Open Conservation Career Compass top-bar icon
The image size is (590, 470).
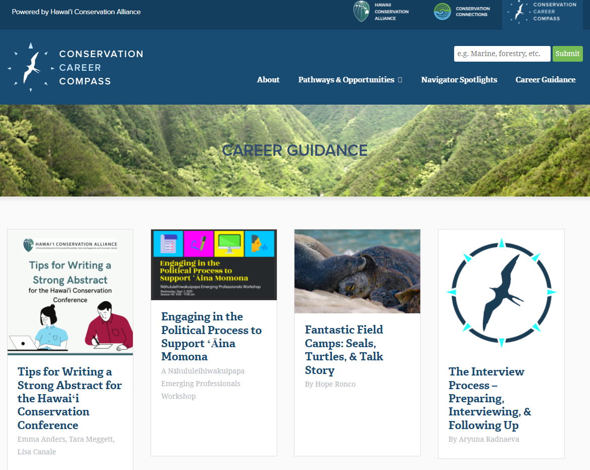(518, 12)
